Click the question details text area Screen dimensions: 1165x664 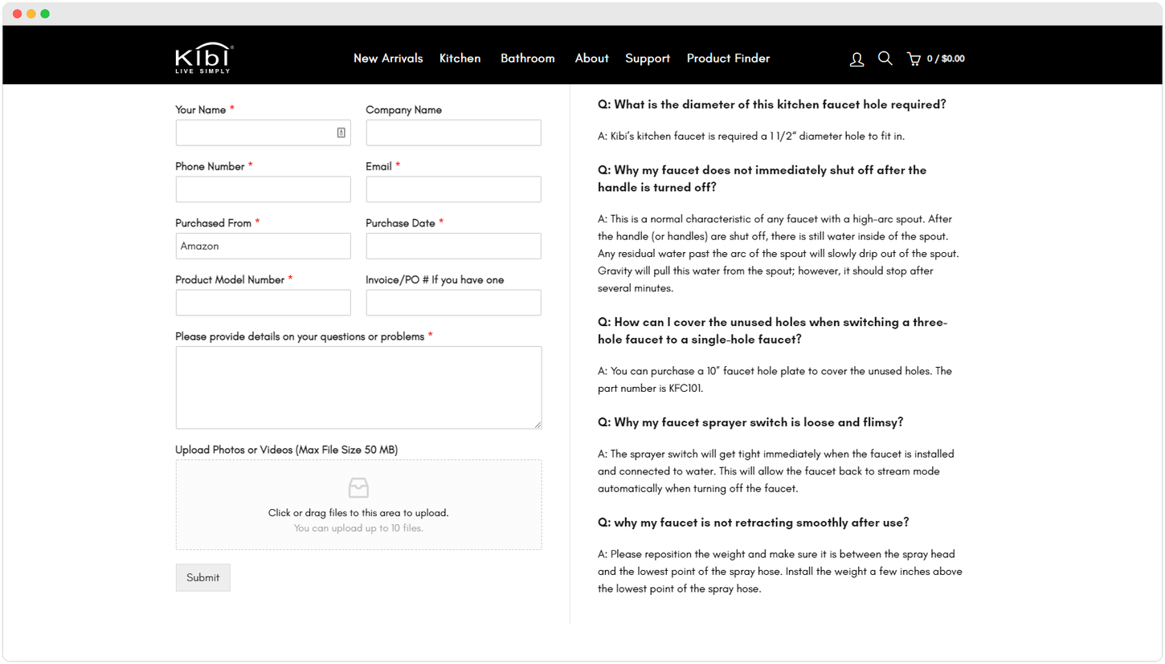359,388
